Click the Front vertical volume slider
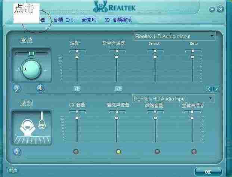The width and height of the screenshot is (232, 177). click(x=155, y=68)
